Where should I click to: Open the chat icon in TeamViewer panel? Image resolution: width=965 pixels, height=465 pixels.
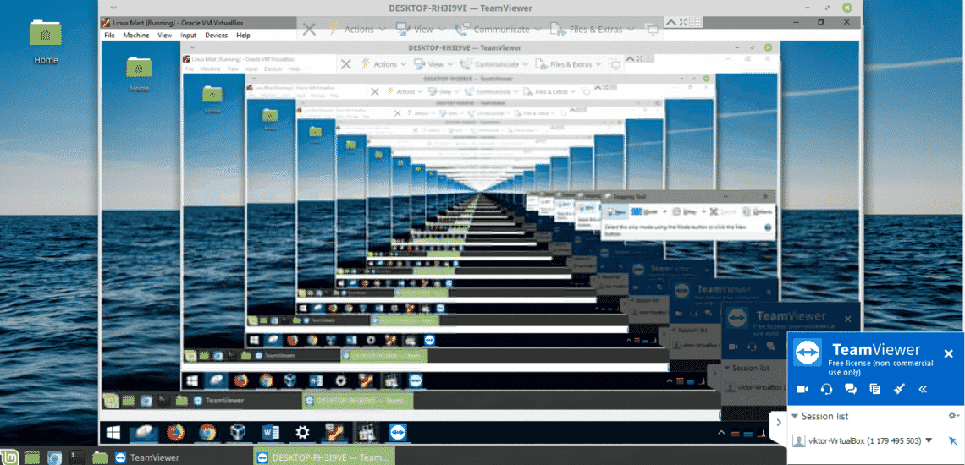point(851,389)
